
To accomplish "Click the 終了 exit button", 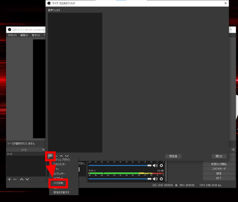I will tap(219, 178).
